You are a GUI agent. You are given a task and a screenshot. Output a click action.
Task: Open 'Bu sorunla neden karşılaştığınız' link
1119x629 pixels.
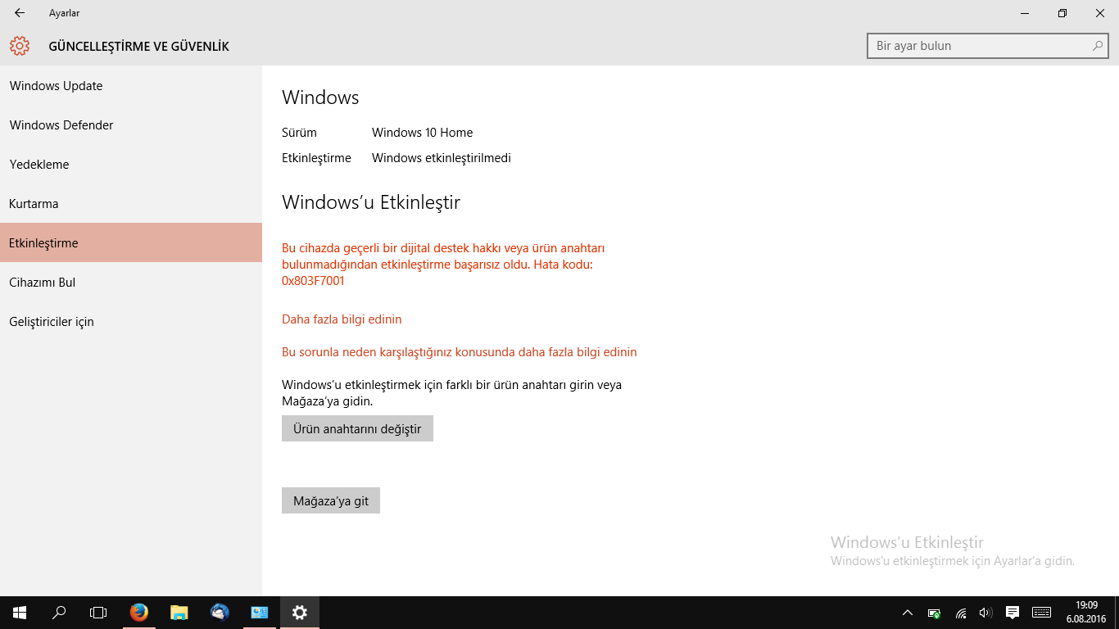pyautogui.click(x=459, y=352)
